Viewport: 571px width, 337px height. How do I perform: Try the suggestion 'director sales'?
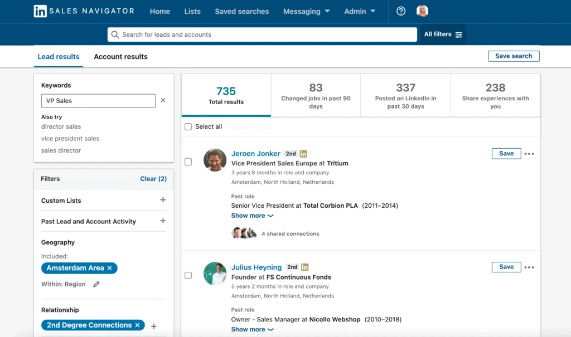coord(61,126)
